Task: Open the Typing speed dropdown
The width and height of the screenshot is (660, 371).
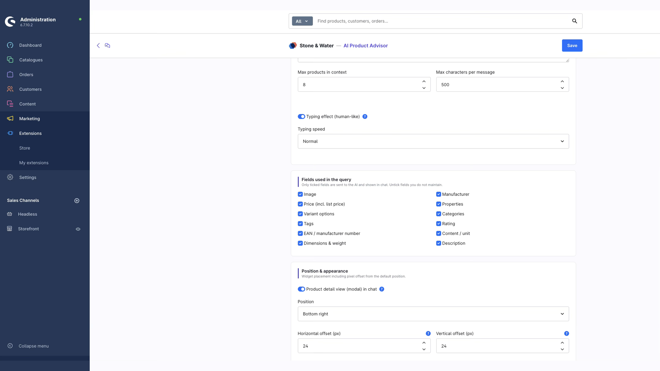Action: click(433, 141)
